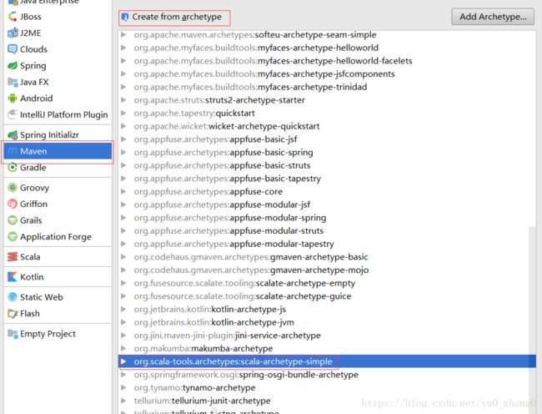Select org.apache.tapestry:quickstart row
The image size is (542, 414).
tap(327, 113)
